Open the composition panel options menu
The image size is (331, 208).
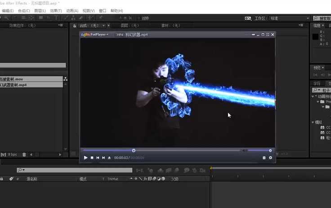(301, 25)
